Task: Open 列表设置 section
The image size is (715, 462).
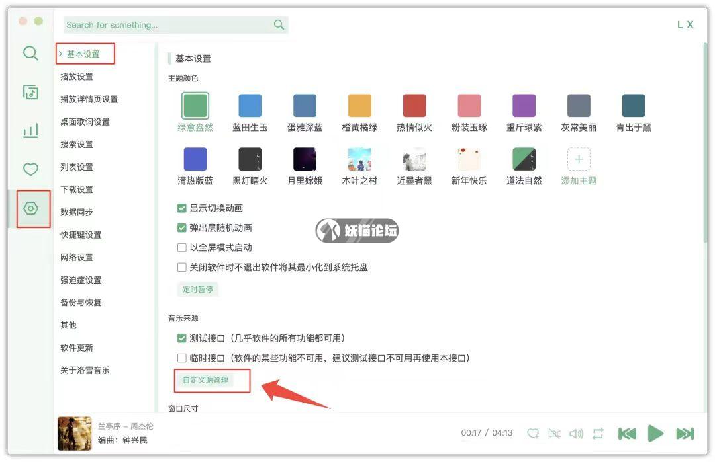Action: 77,167
